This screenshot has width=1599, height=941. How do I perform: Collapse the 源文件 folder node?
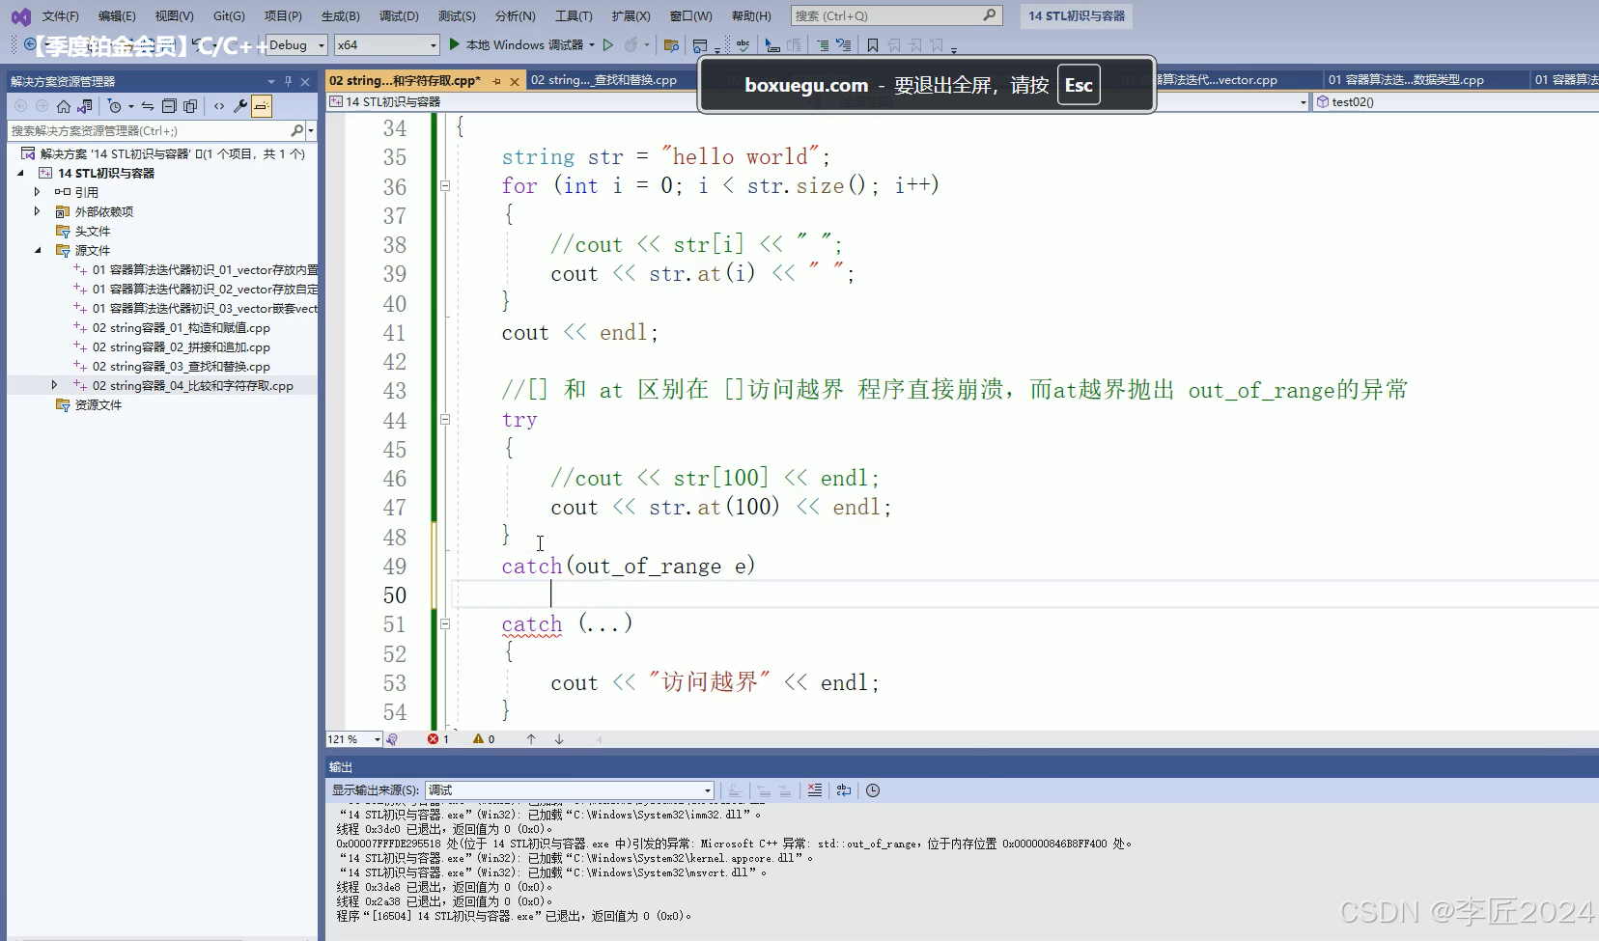tap(37, 250)
